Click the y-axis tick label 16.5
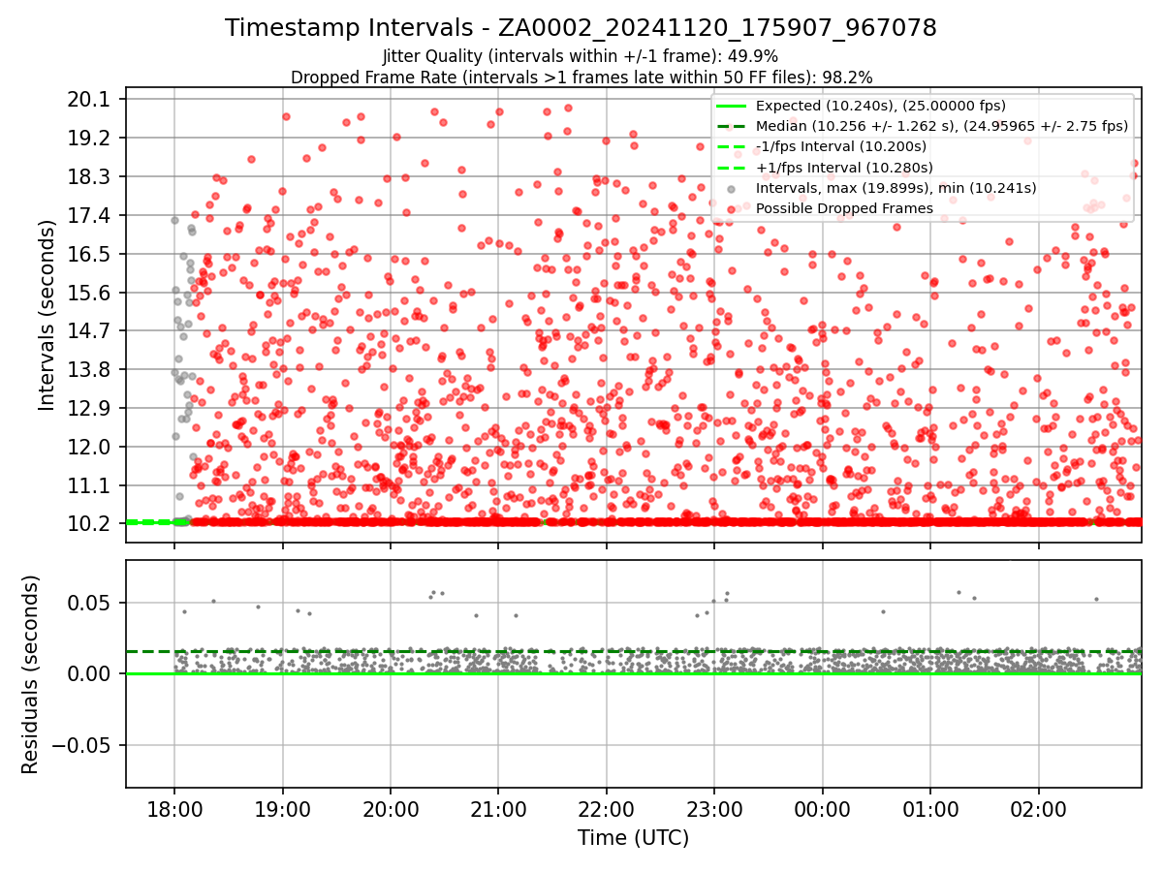Viewport: 1163px width, 872px height. (91, 254)
